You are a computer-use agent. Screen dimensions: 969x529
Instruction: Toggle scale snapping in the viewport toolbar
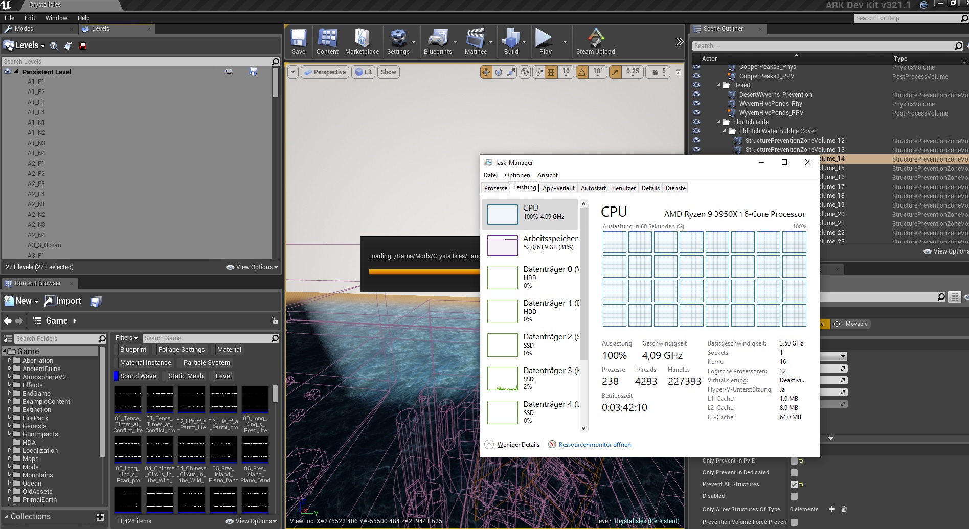615,72
